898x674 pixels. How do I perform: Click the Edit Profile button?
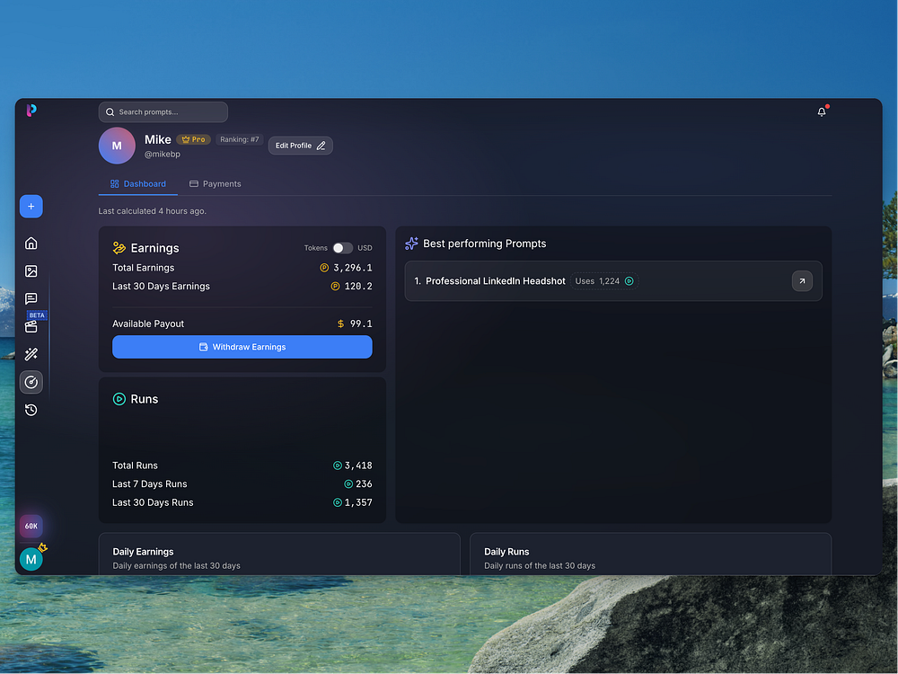pyautogui.click(x=301, y=146)
